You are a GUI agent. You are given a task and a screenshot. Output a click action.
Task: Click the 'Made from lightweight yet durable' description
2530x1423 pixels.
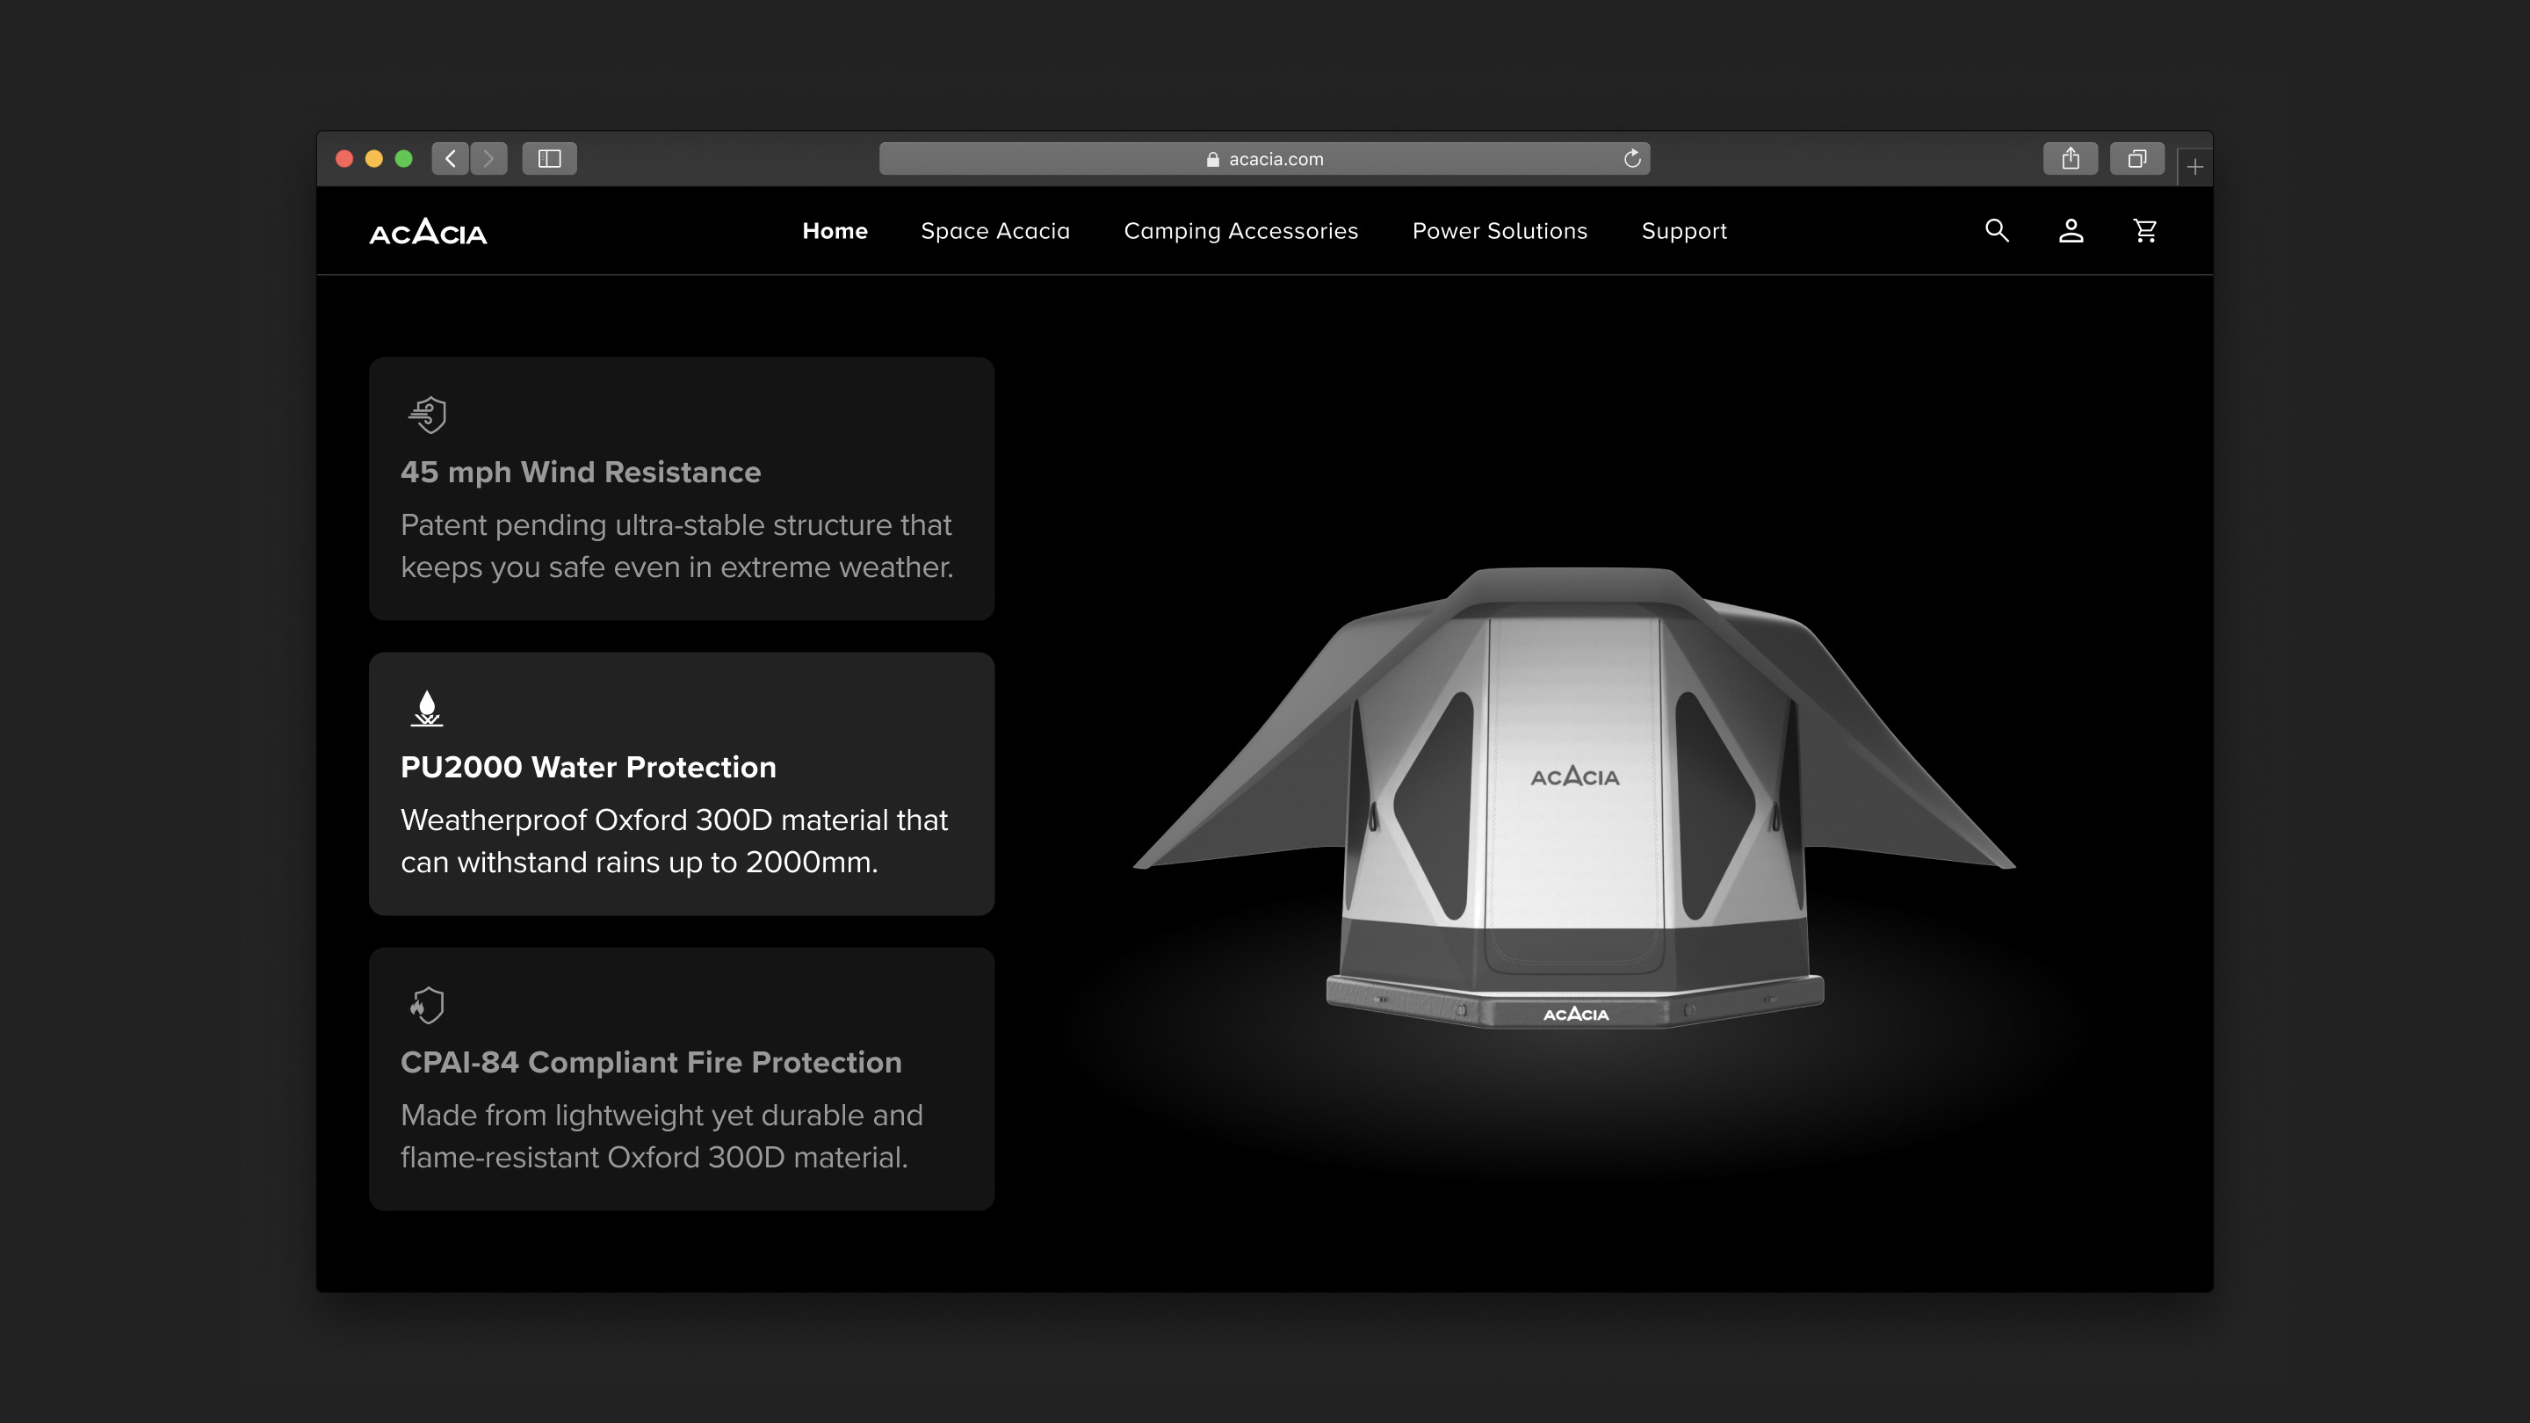click(x=662, y=1137)
